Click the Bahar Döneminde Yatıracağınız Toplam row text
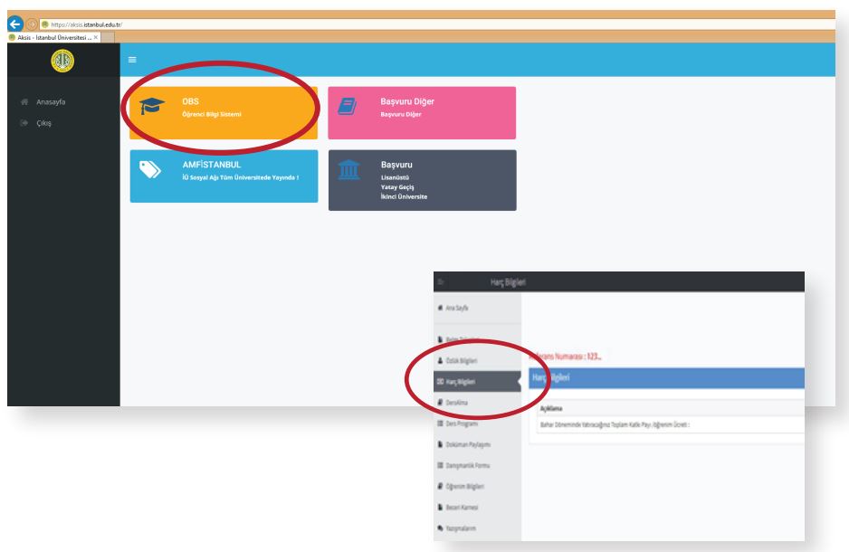The image size is (849, 552). 615,424
